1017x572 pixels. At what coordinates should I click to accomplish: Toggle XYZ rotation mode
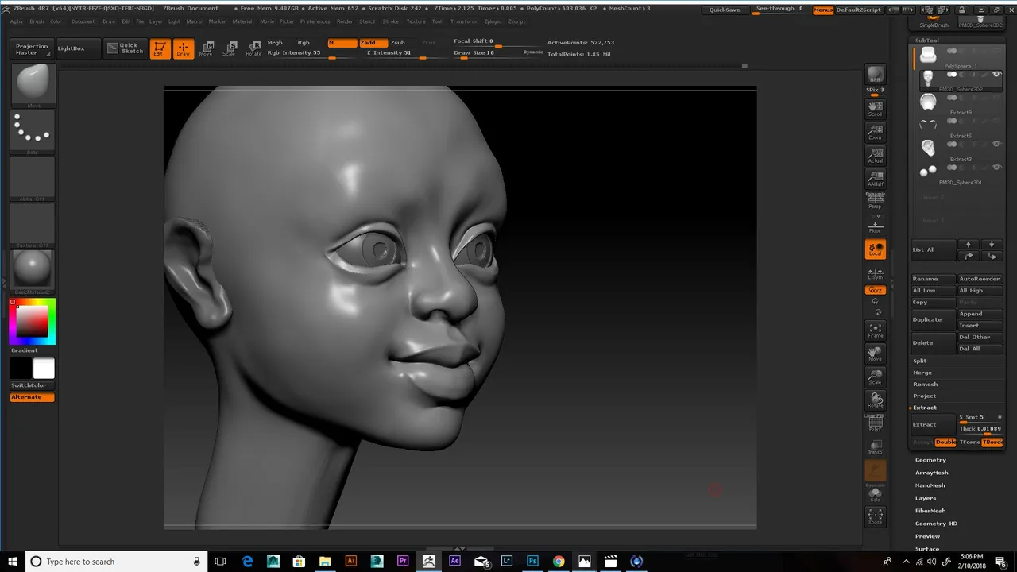tap(875, 290)
